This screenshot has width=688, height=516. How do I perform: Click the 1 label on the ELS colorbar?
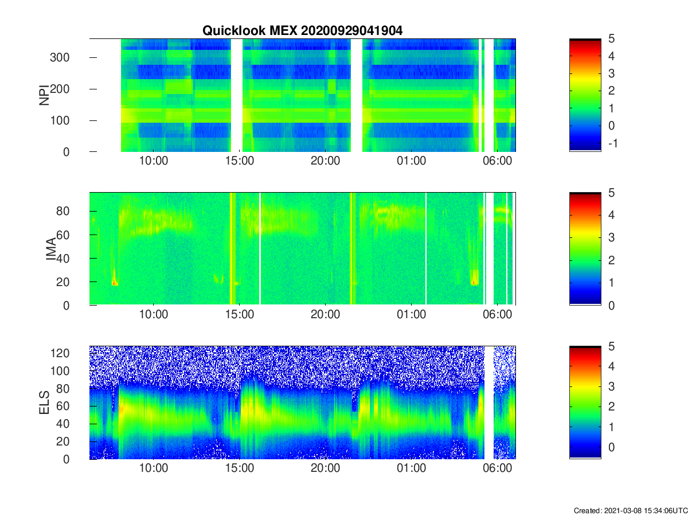pos(612,428)
